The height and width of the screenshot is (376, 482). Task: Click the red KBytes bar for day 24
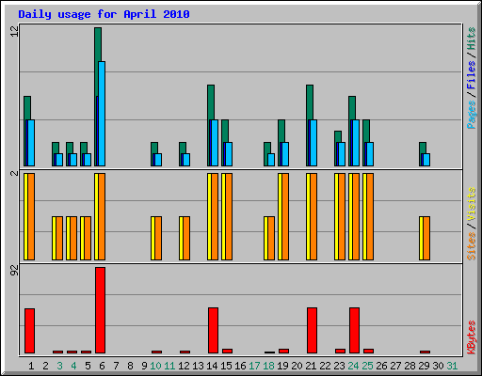coord(354,330)
